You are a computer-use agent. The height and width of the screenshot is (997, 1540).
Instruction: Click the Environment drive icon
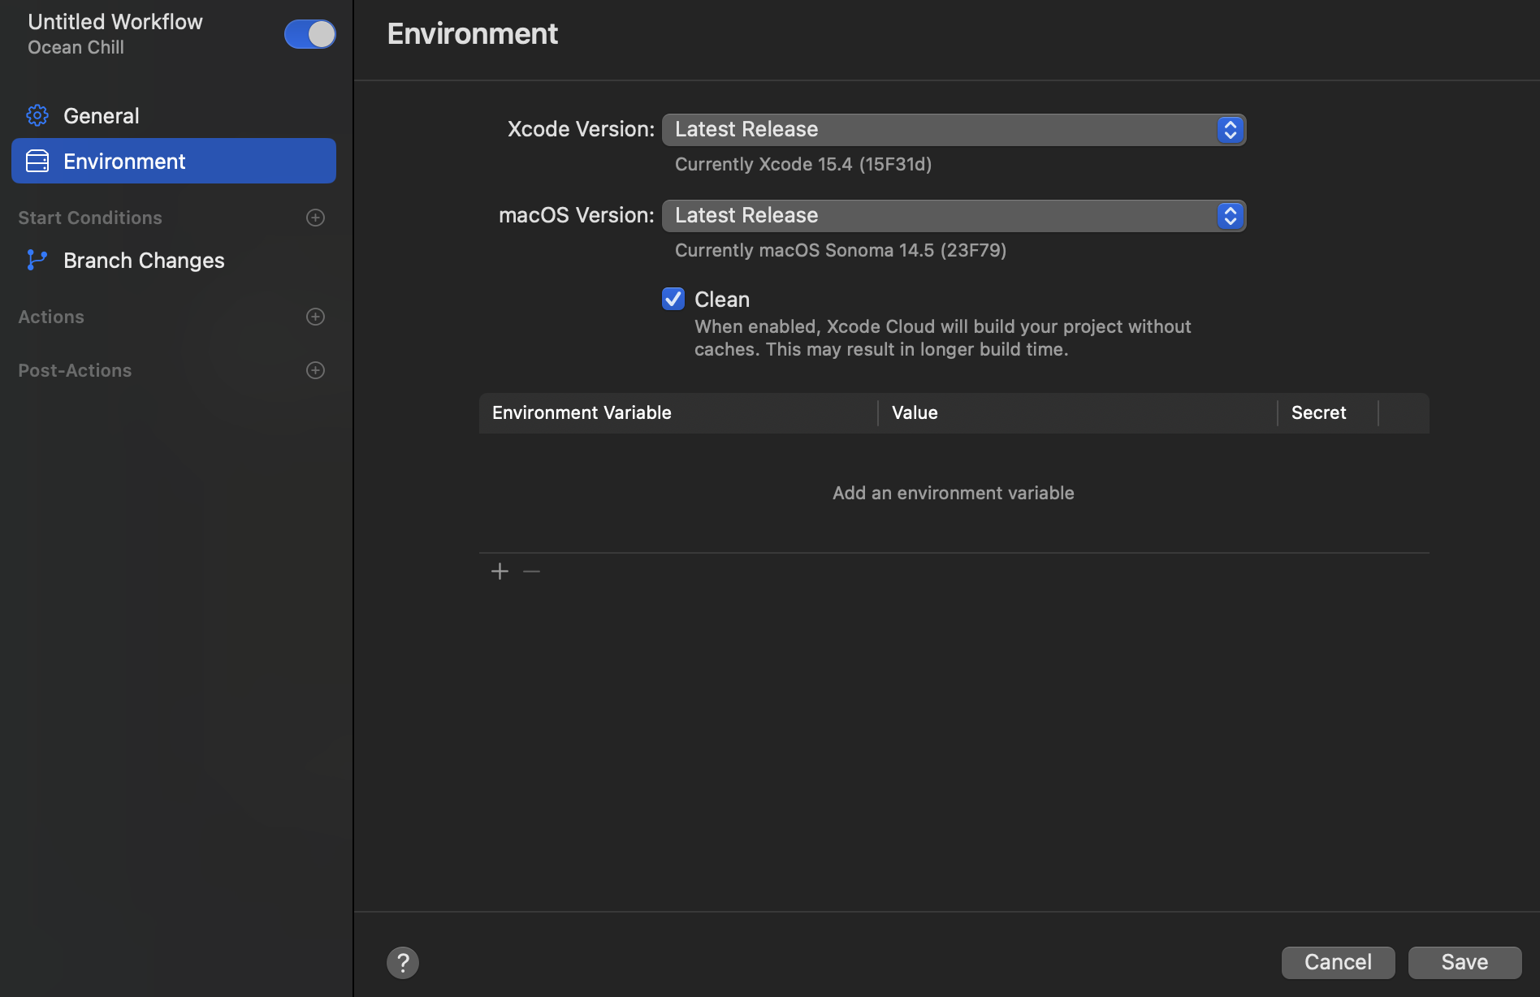[x=37, y=161]
